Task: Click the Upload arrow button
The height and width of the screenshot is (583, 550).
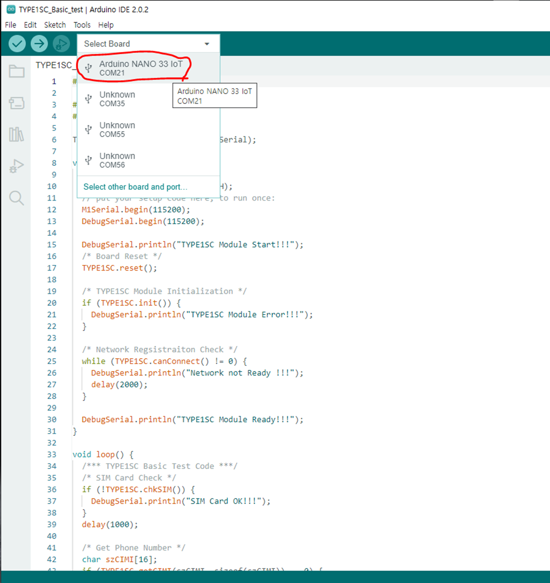Action: (39, 44)
